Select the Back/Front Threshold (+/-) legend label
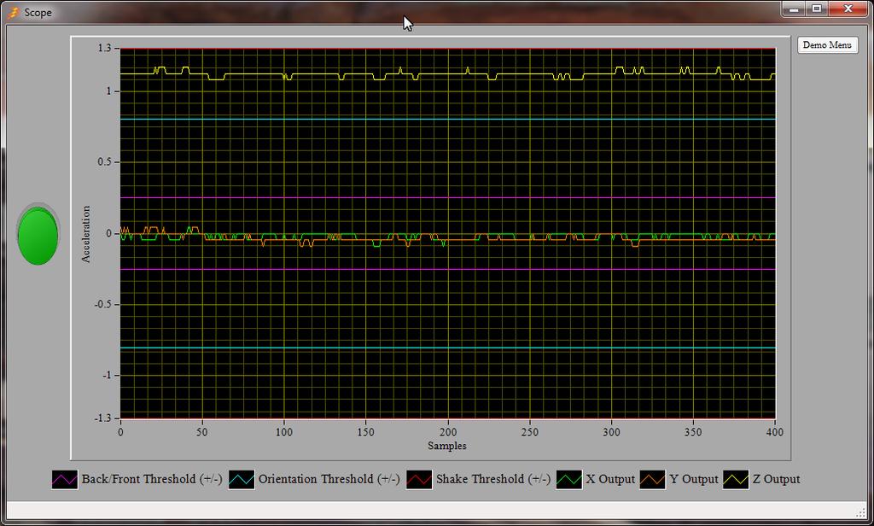Image resolution: width=874 pixels, height=526 pixels. [152, 479]
